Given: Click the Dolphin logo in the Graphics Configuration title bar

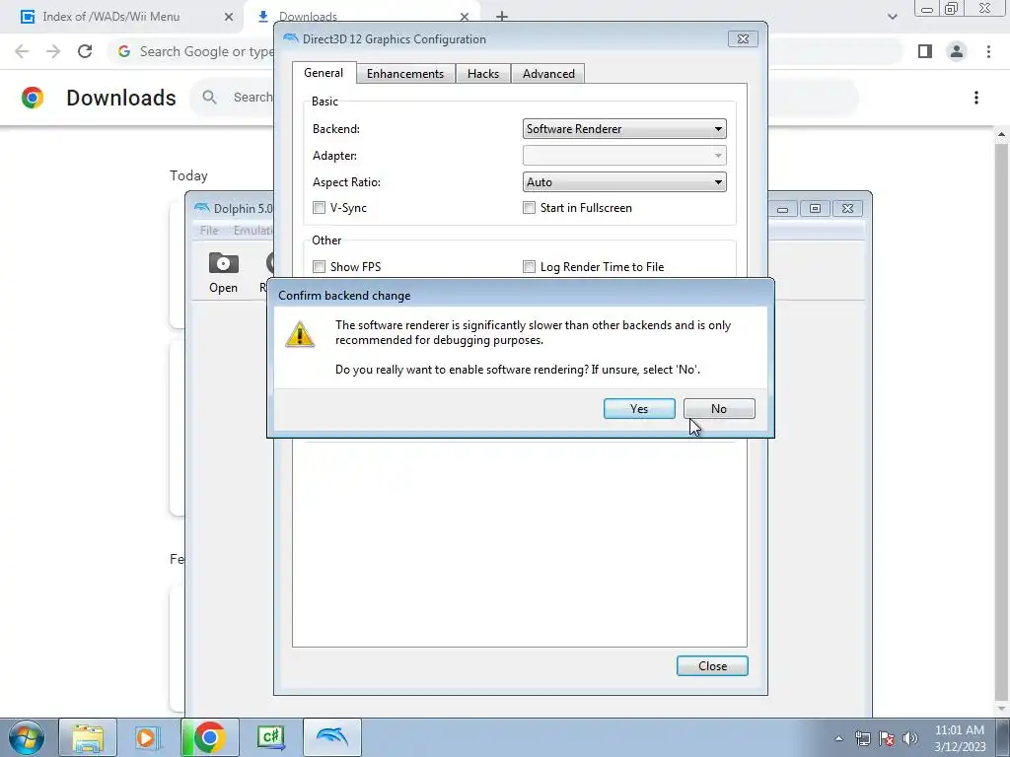Looking at the screenshot, I should pyautogui.click(x=291, y=38).
